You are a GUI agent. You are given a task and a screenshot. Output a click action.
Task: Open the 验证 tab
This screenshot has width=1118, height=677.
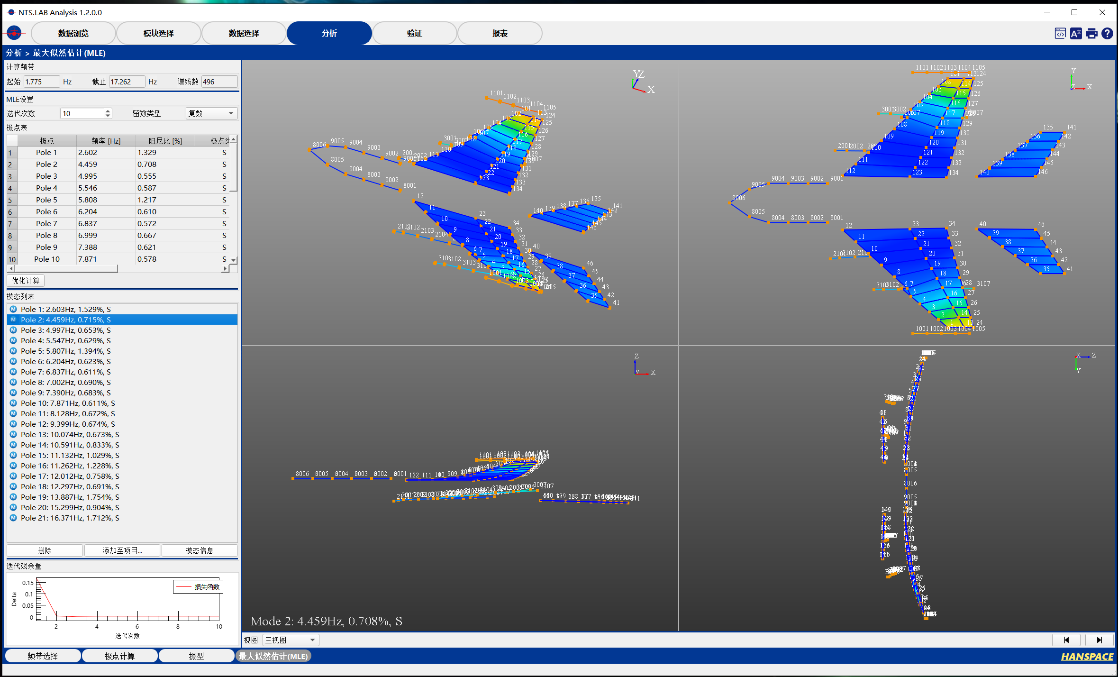415,33
